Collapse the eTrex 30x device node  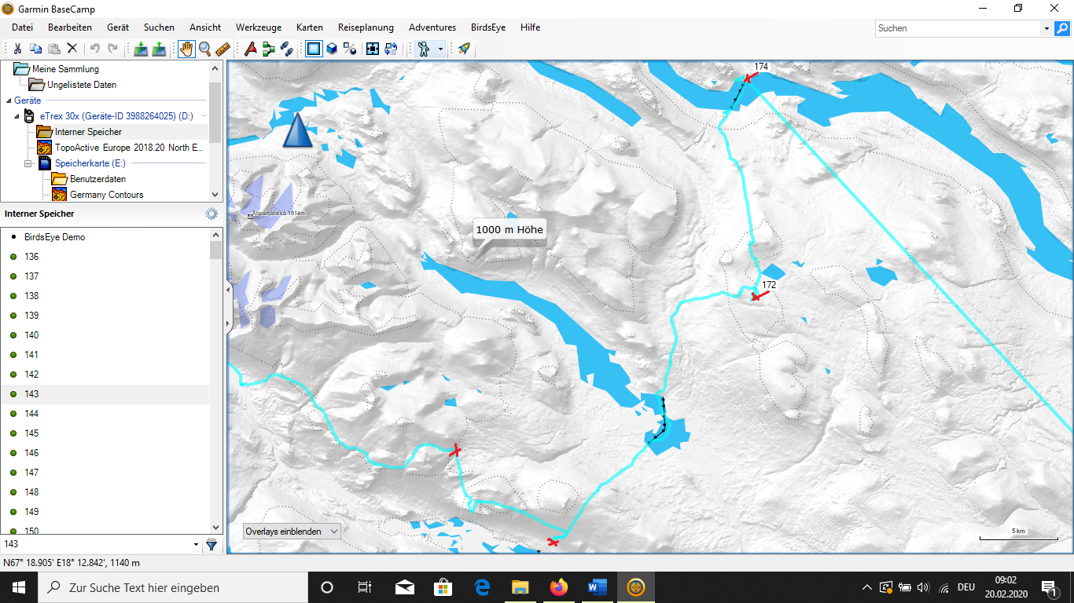[x=17, y=116]
